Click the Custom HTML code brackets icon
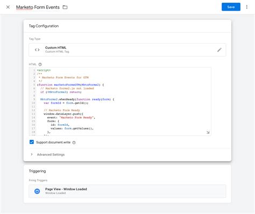 point(37,49)
